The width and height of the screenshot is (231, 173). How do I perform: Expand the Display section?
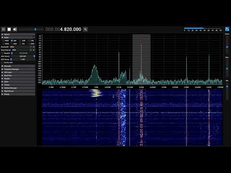[x=18, y=79]
